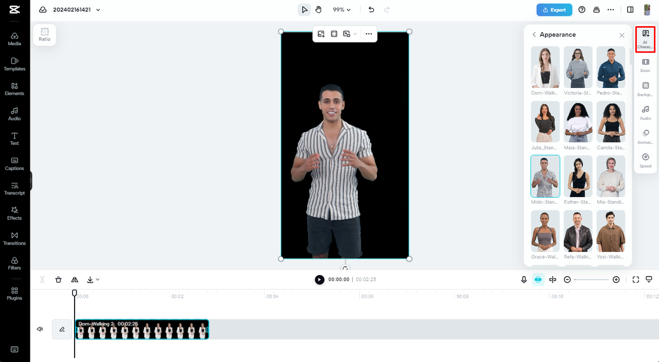Screen dimensions: 659x362
Task: Open the 99% zoom level dropdown
Action: click(x=341, y=10)
